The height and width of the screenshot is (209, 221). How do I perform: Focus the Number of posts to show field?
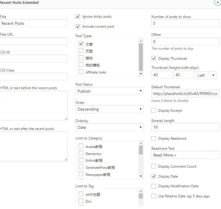tap(185, 23)
